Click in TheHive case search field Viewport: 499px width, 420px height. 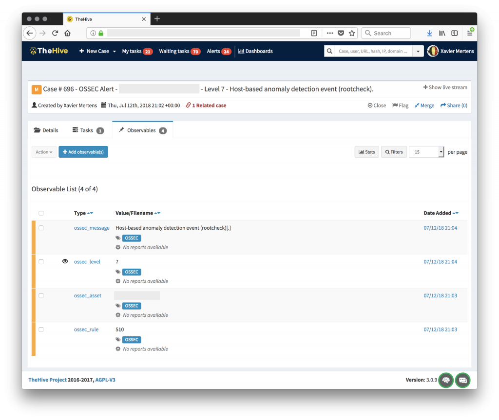[373, 51]
